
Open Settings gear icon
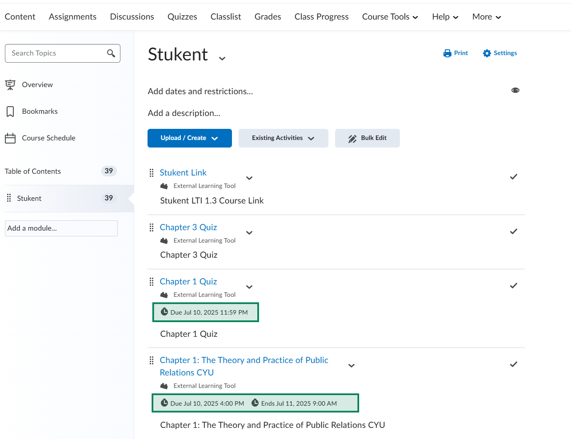coord(487,53)
